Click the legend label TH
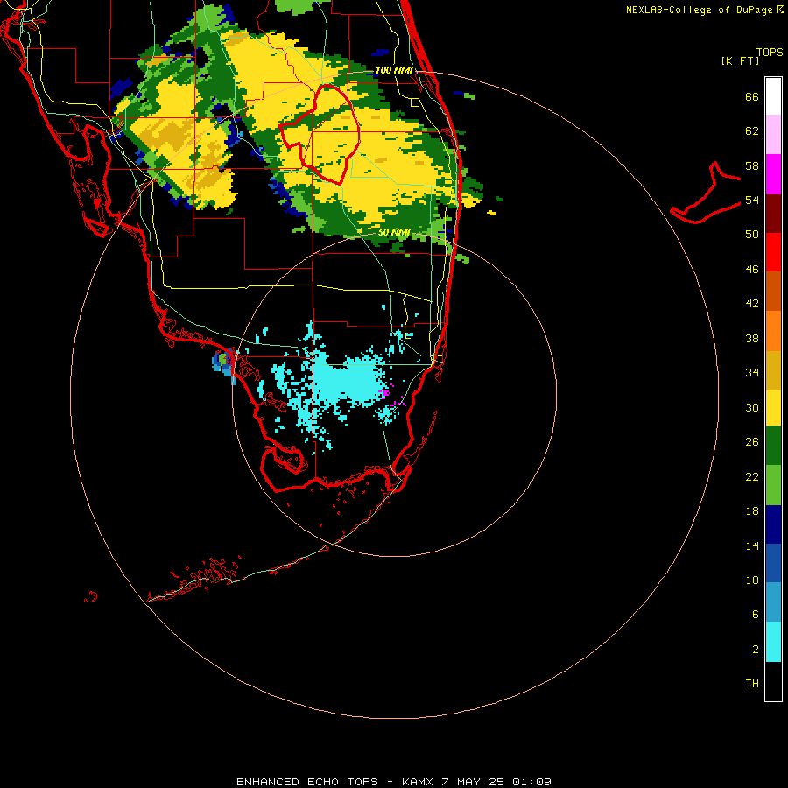788x788 pixels. click(x=752, y=683)
